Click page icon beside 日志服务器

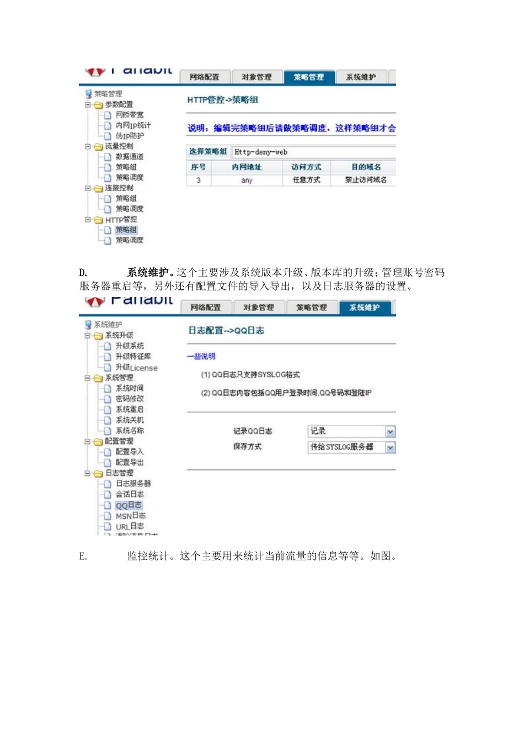(108, 484)
